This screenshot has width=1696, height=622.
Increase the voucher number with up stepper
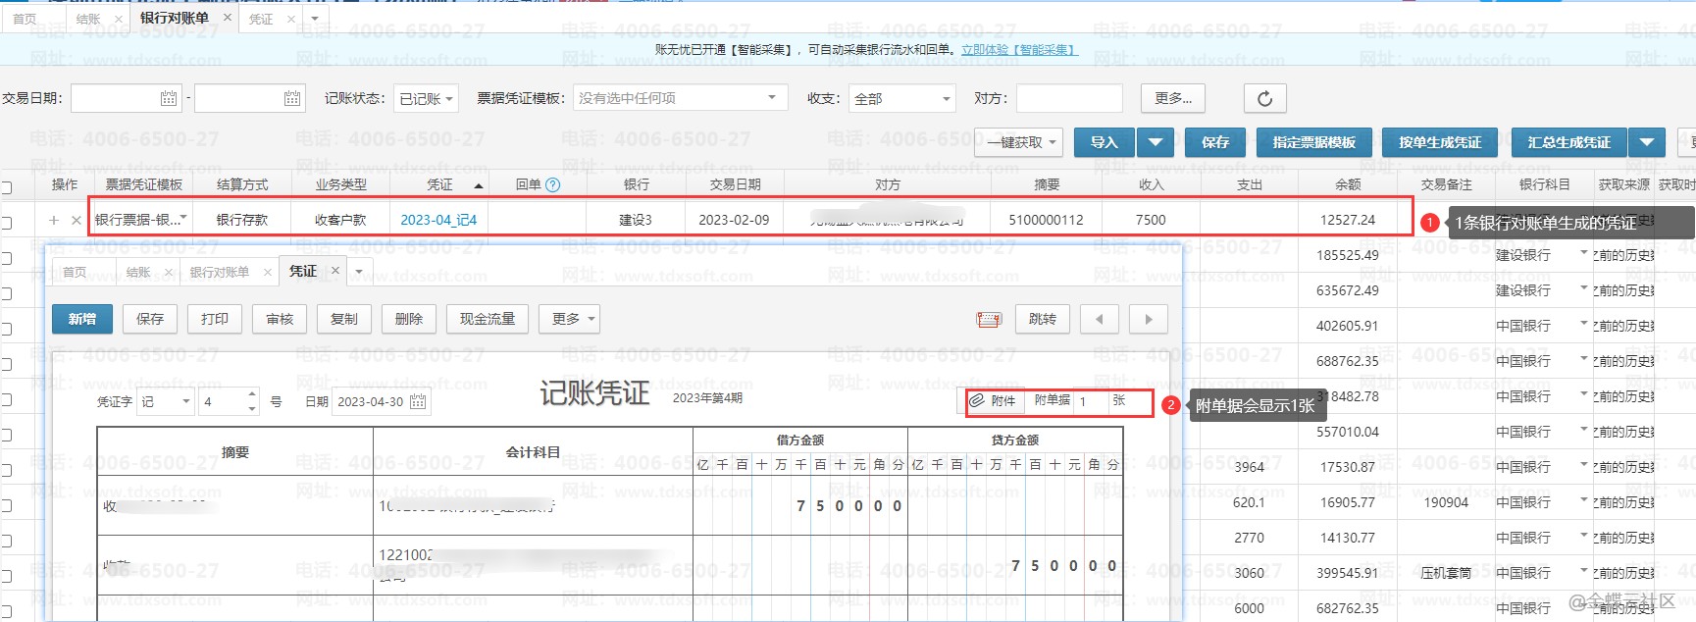point(252,394)
